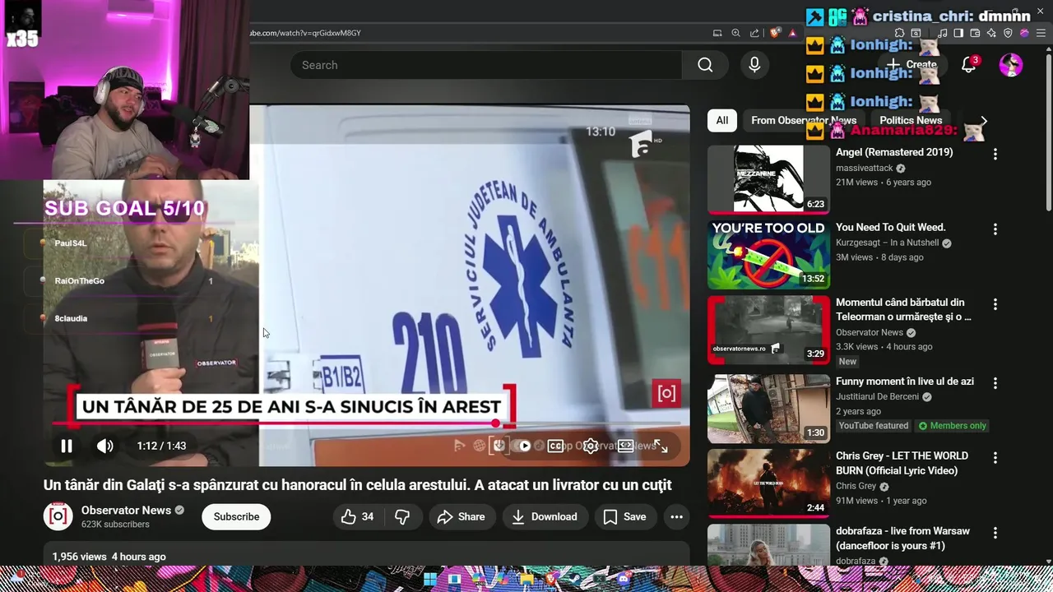This screenshot has height=592, width=1053.
Task: Click the Download button
Action: (x=544, y=516)
